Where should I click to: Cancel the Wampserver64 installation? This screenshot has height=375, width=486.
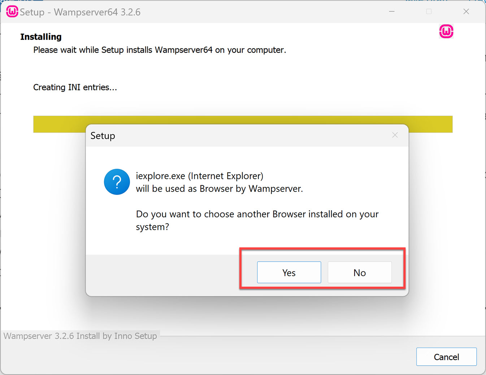(446, 357)
